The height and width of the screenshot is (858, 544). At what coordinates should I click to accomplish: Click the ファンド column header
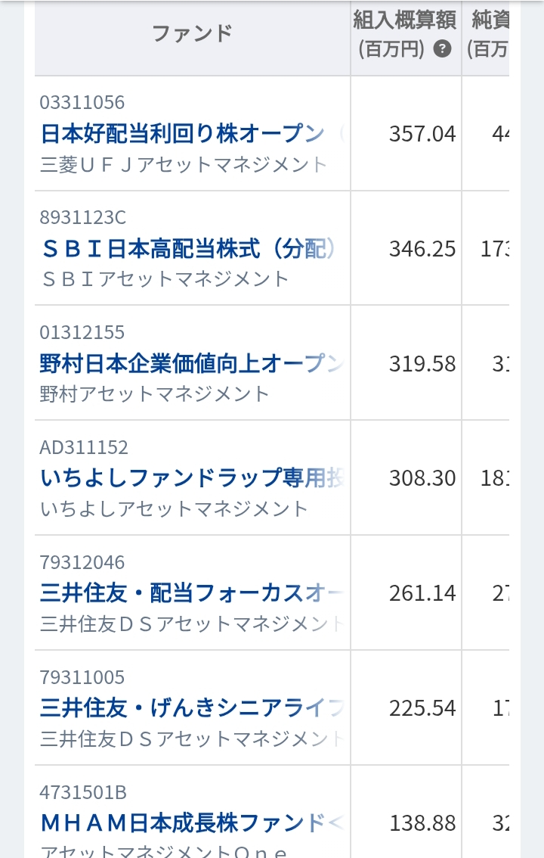click(x=192, y=33)
